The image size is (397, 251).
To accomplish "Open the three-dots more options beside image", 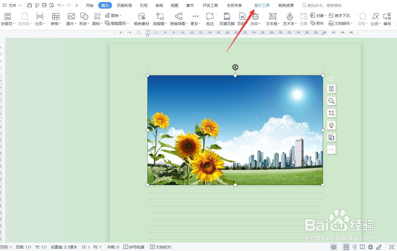I will point(331,150).
